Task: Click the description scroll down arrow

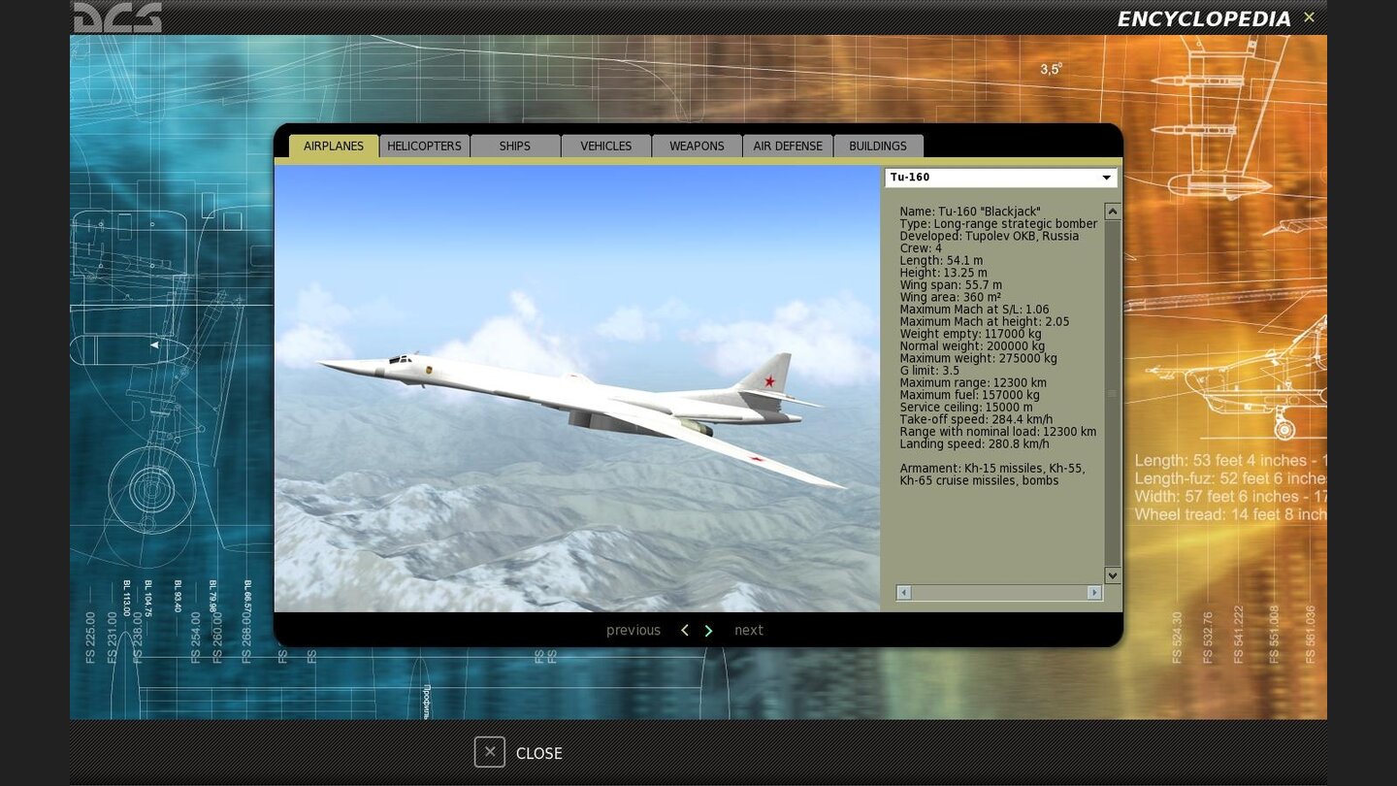Action: [1113, 575]
